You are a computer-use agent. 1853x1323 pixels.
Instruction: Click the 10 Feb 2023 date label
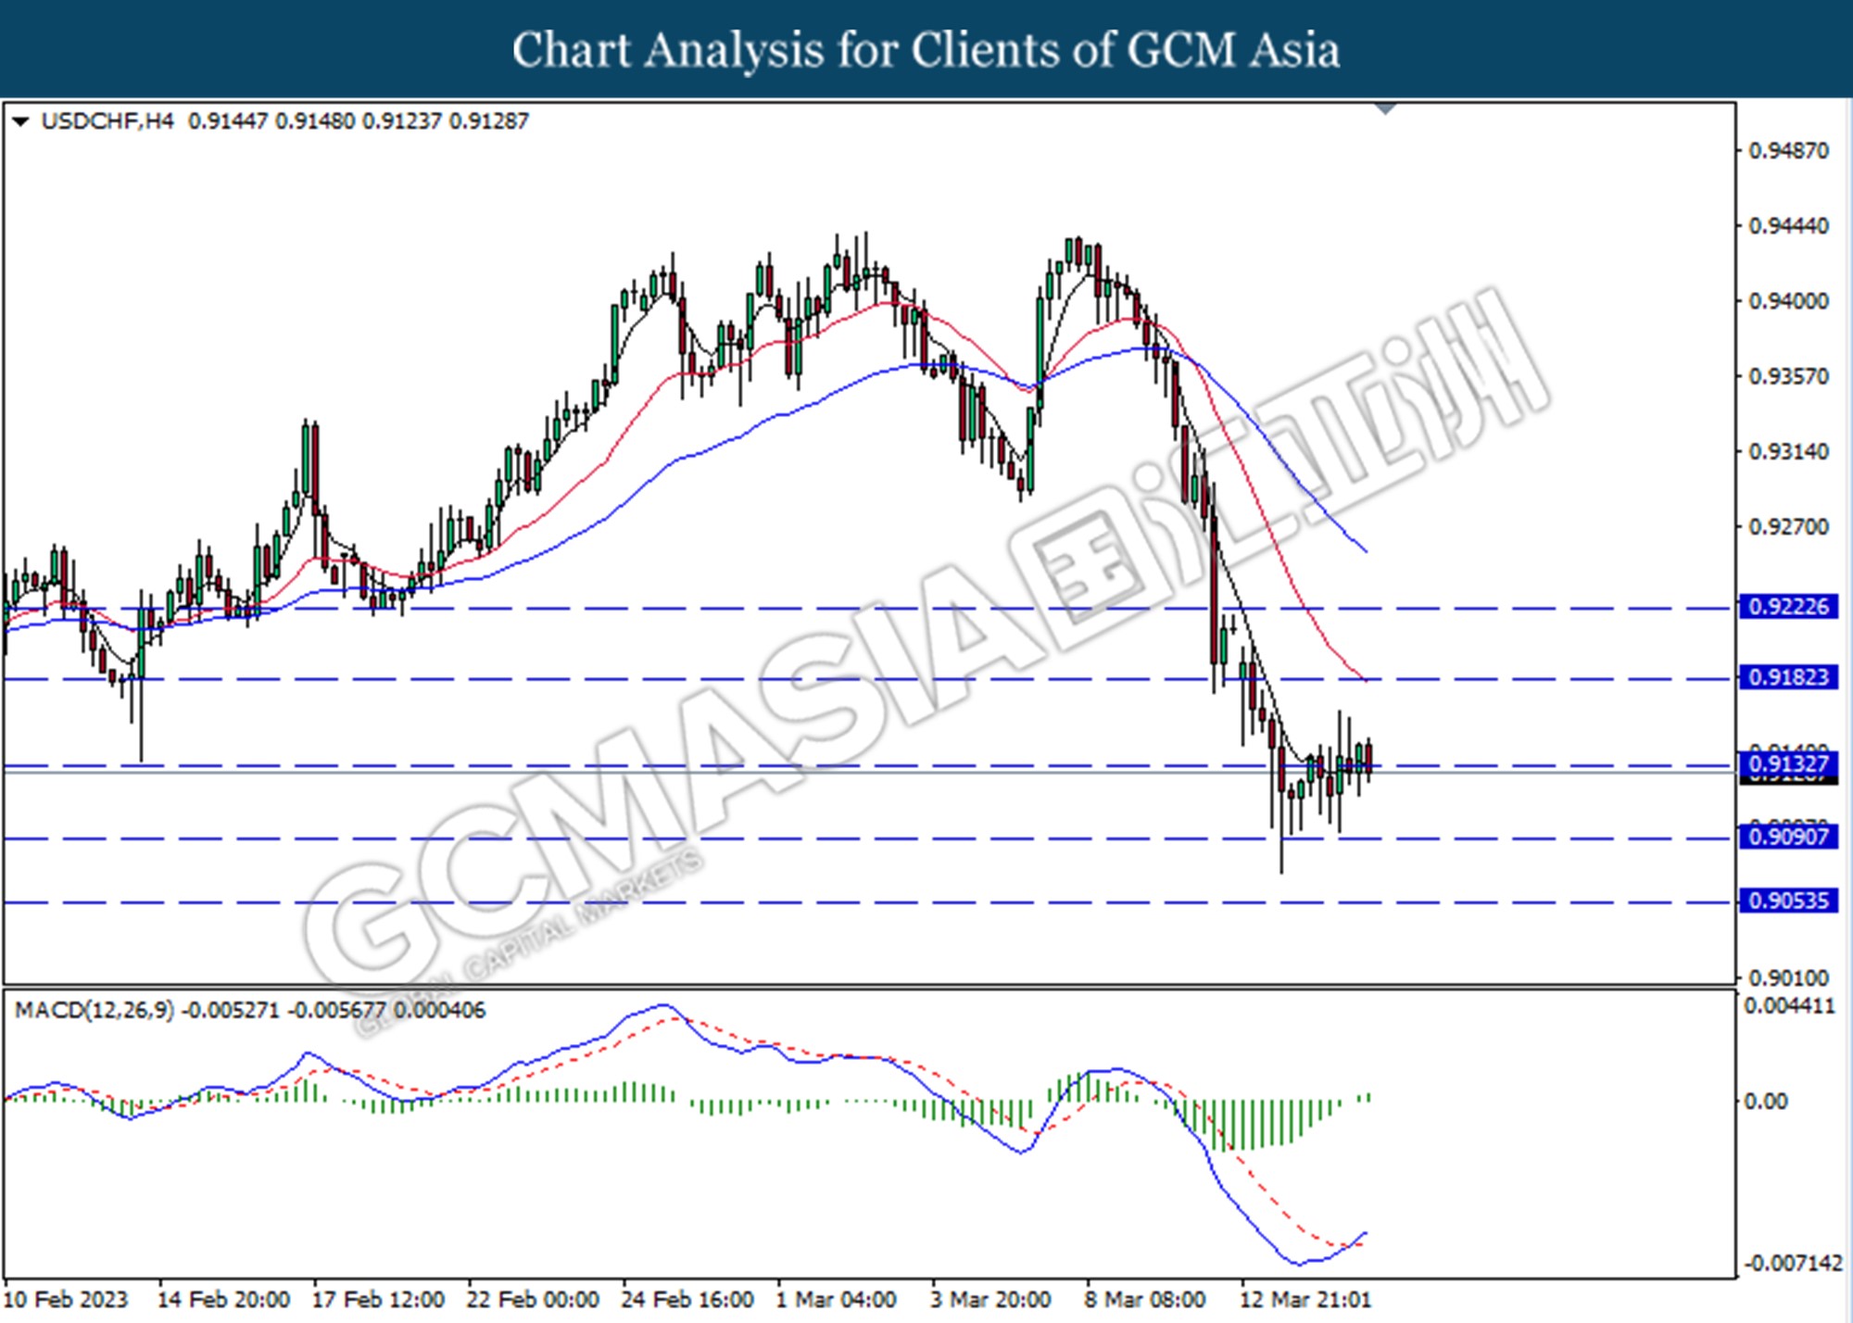click(x=66, y=1300)
